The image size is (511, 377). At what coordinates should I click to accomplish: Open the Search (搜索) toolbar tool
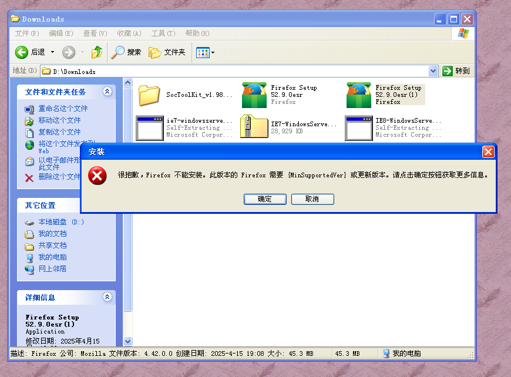pos(126,52)
